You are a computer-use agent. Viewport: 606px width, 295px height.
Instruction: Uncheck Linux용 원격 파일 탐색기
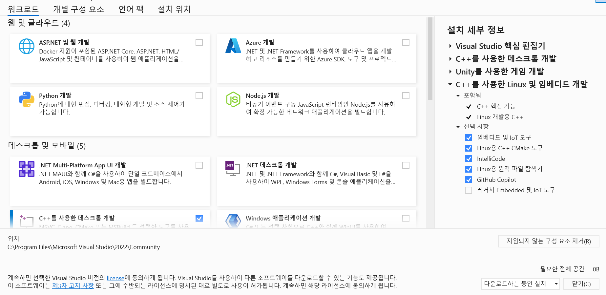click(469, 169)
